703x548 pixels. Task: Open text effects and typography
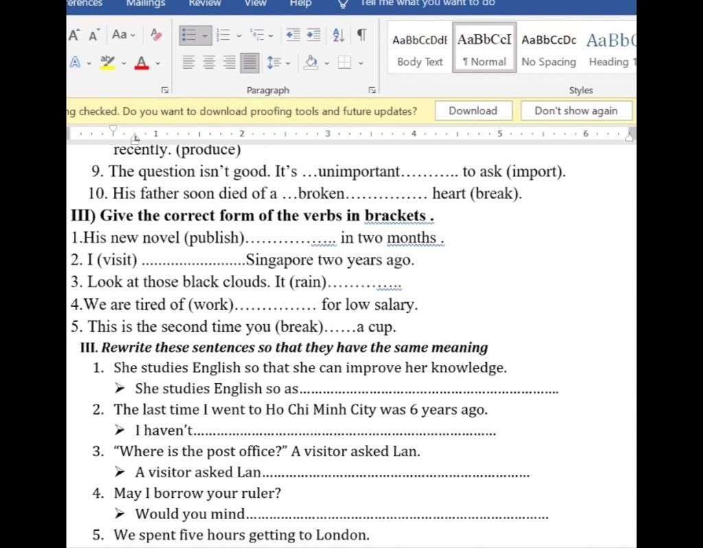pos(76,62)
